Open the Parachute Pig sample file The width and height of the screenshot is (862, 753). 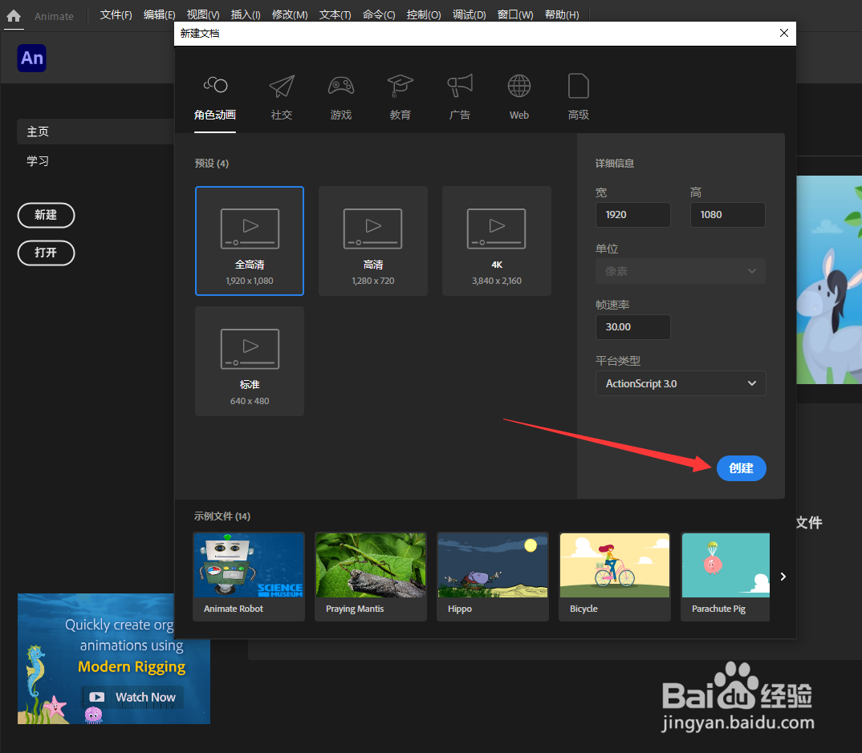point(726,577)
